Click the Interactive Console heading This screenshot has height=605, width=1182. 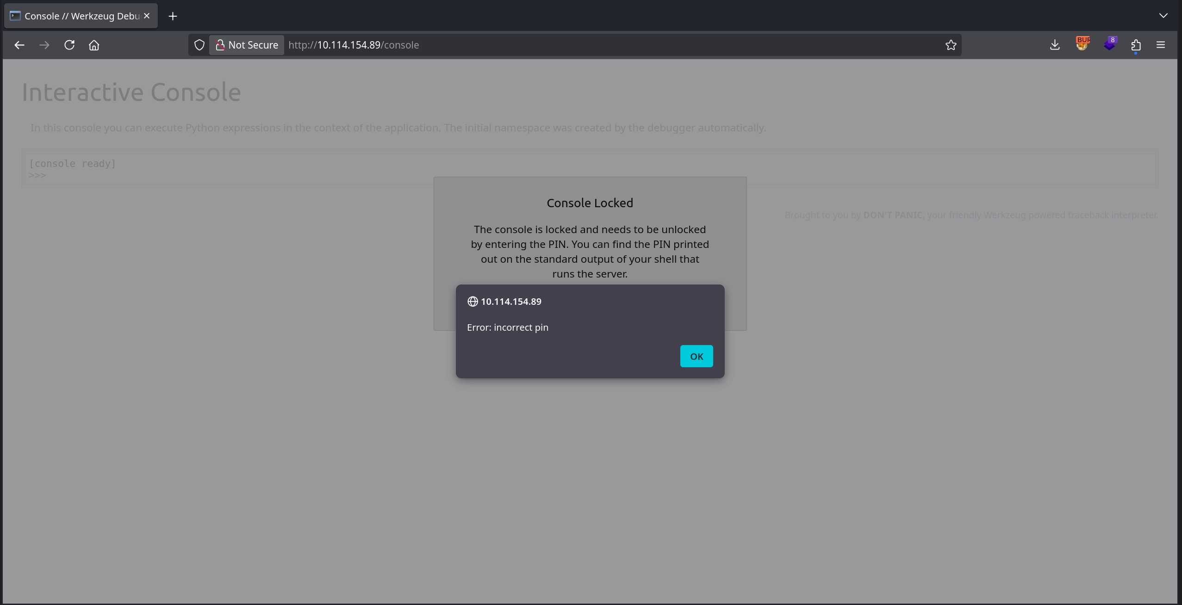(131, 92)
